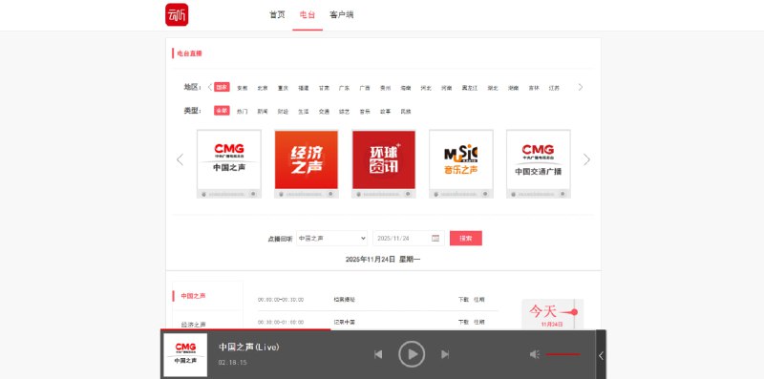The width and height of the screenshot is (764, 379).
Task: Pick the 广东 region
Action: pos(345,88)
